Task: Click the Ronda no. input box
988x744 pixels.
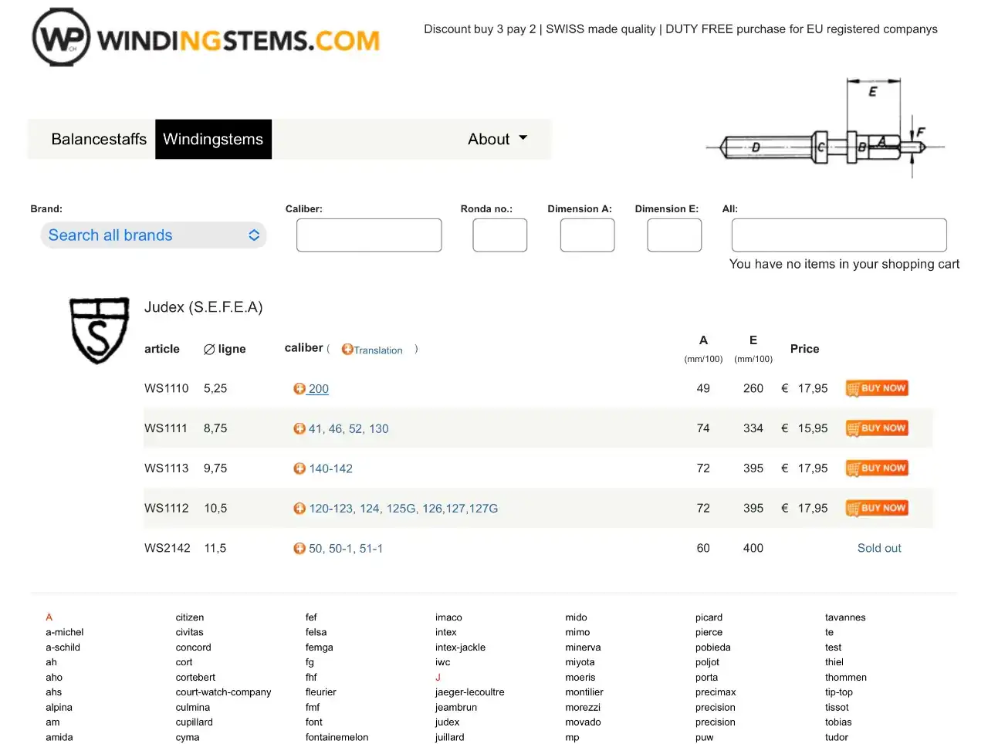Action: pyautogui.click(x=499, y=235)
